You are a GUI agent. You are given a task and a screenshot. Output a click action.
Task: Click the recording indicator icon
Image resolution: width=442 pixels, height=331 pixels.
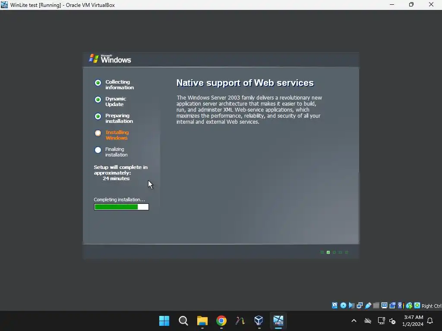pos(392,306)
